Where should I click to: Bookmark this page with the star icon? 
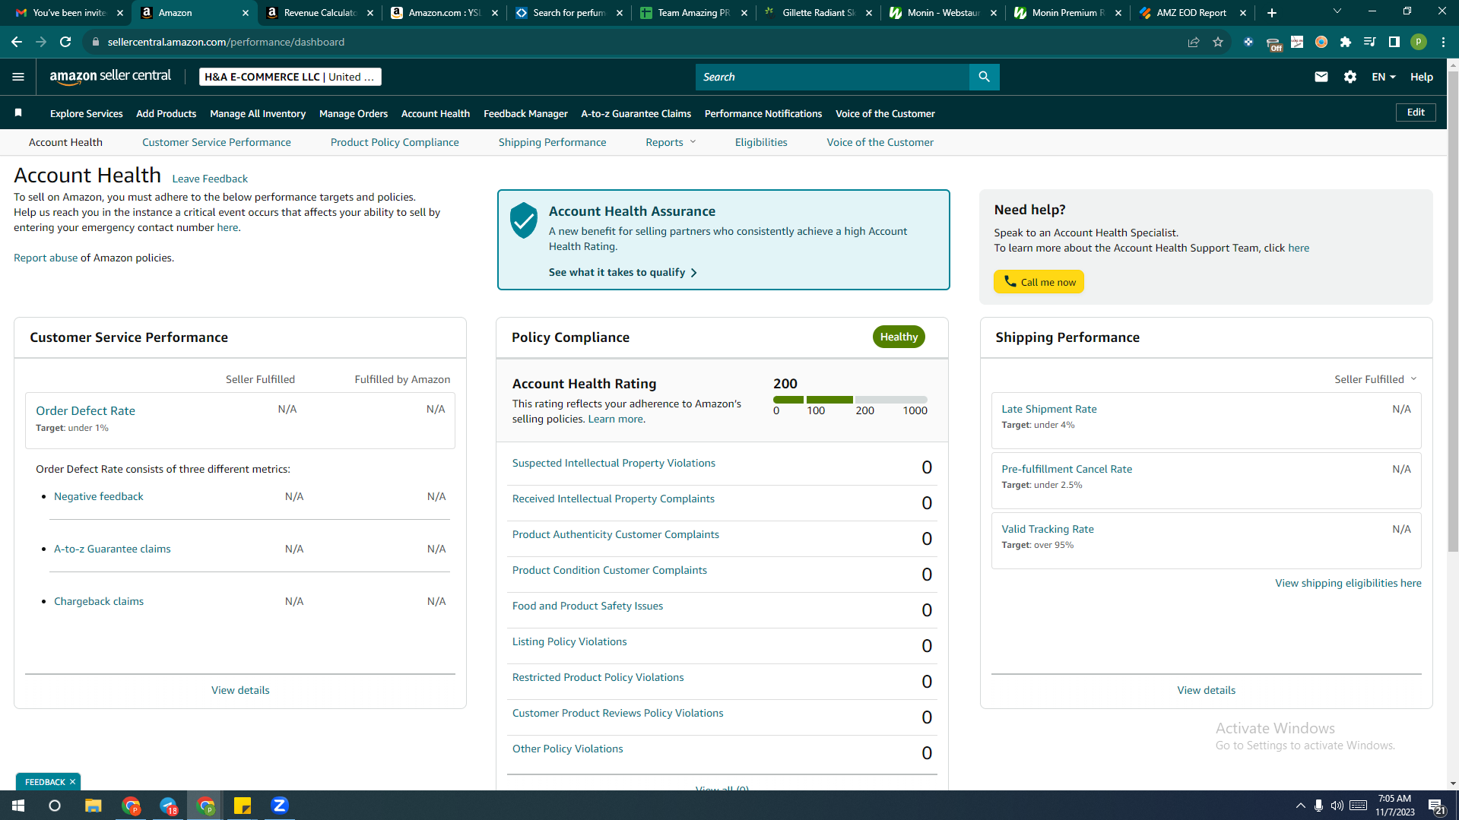pos(1218,42)
